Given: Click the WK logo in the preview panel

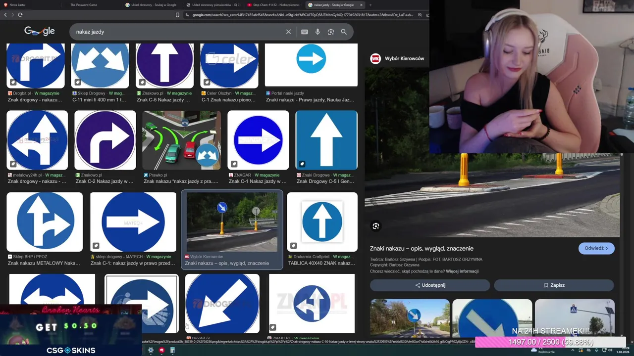Looking at the screenshot, I should (x=375, y=59).
